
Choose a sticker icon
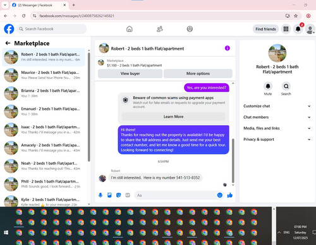pyautogui.click(x=119, y=195)
